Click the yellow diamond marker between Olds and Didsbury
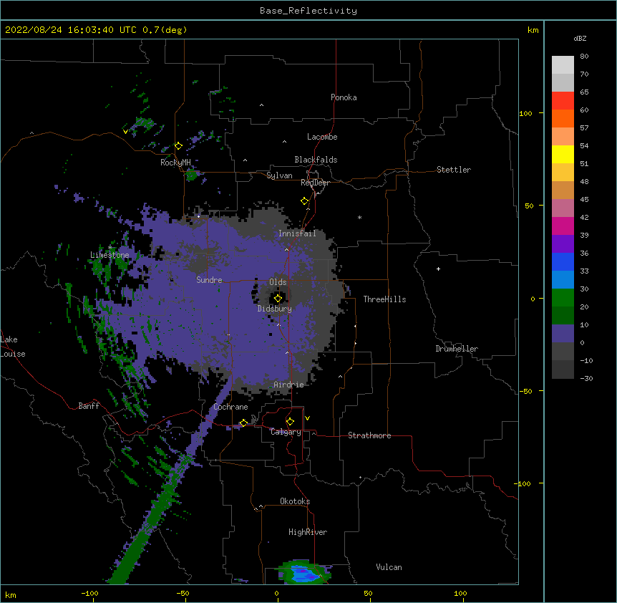Screen dimensions: 617x603 tap(278, 298)
